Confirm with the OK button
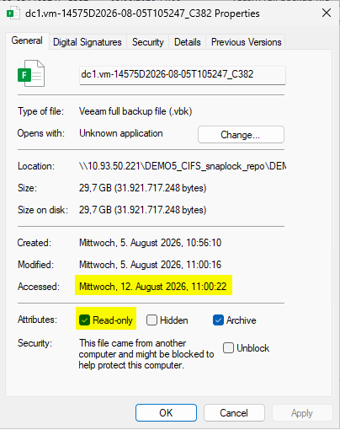 (x=166, y=413)
